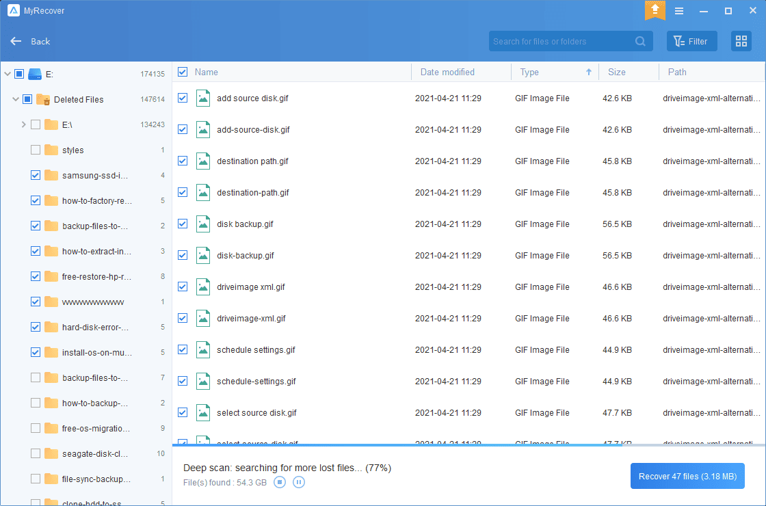Click the MyRecover logo icon
This screenshot has width=766, height=506.
pyautogui.click(x=14, y=10)
